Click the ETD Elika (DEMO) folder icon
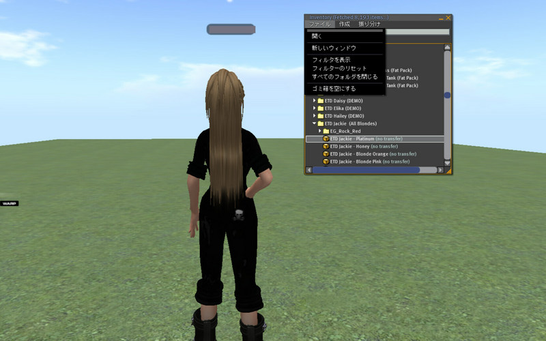The image size is (546, 341). click(x=321, y=108)
